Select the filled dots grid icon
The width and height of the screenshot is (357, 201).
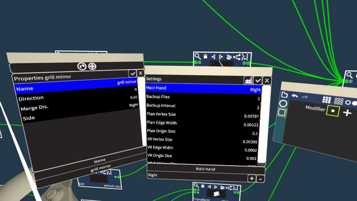point(326,99)
